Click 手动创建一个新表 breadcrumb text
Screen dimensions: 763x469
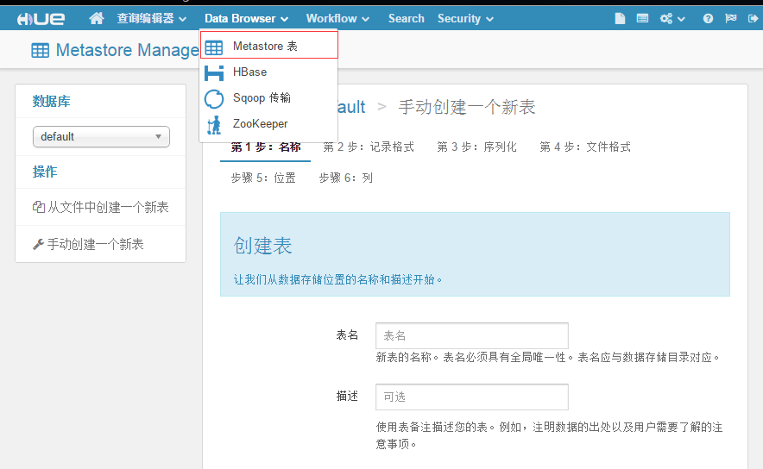[x=467, y=107]
